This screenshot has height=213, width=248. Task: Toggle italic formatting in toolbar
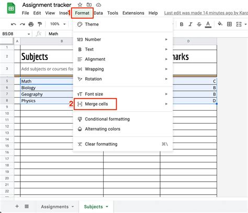tap(190, 24)
